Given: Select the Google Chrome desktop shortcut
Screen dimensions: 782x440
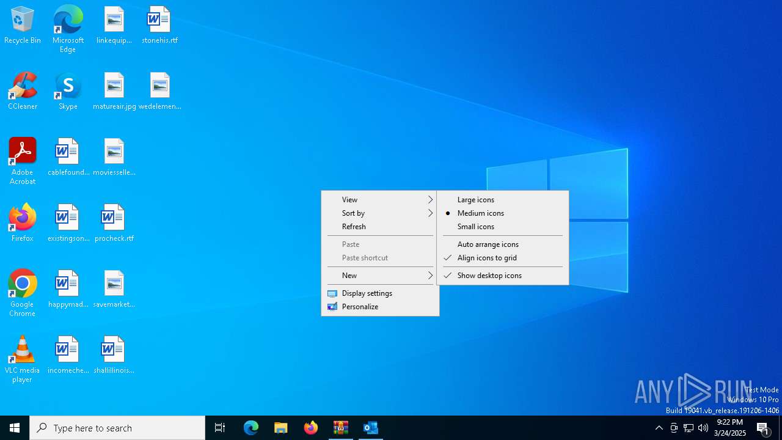Looking at the screenshot, I should (23, 293).
